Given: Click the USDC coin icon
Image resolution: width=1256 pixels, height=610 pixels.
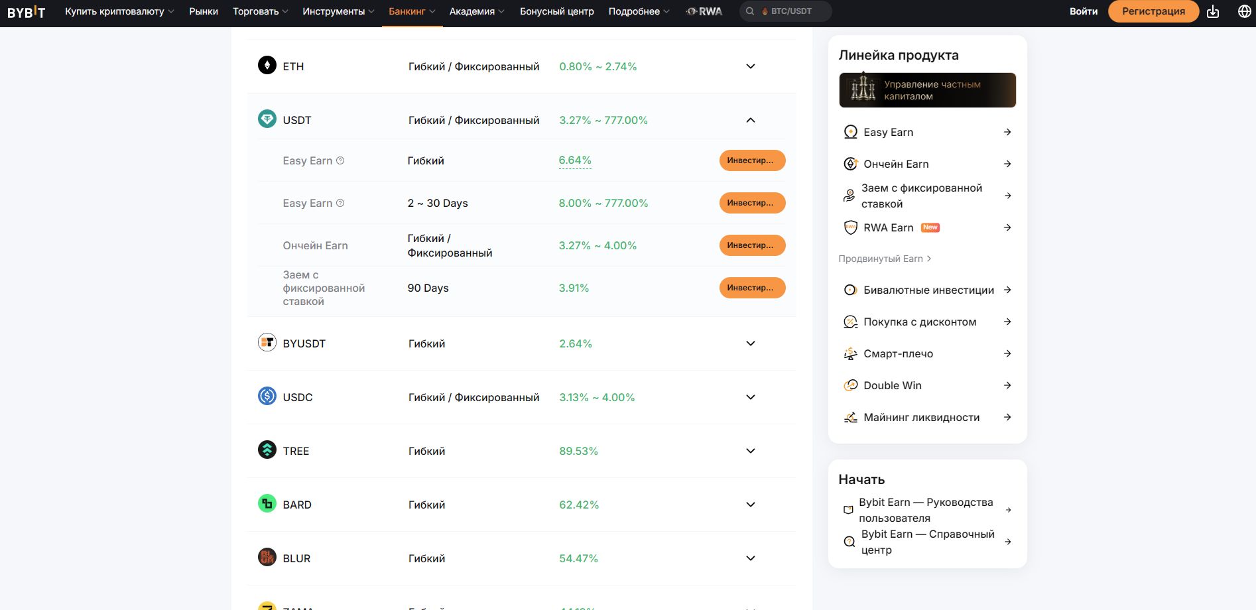Looking at the screenshot, I should (267, 396).
